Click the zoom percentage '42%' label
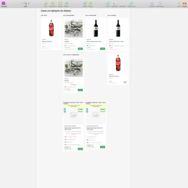This screenshot has height=188, width=188. pyautogui.click(x=25, y=6)
